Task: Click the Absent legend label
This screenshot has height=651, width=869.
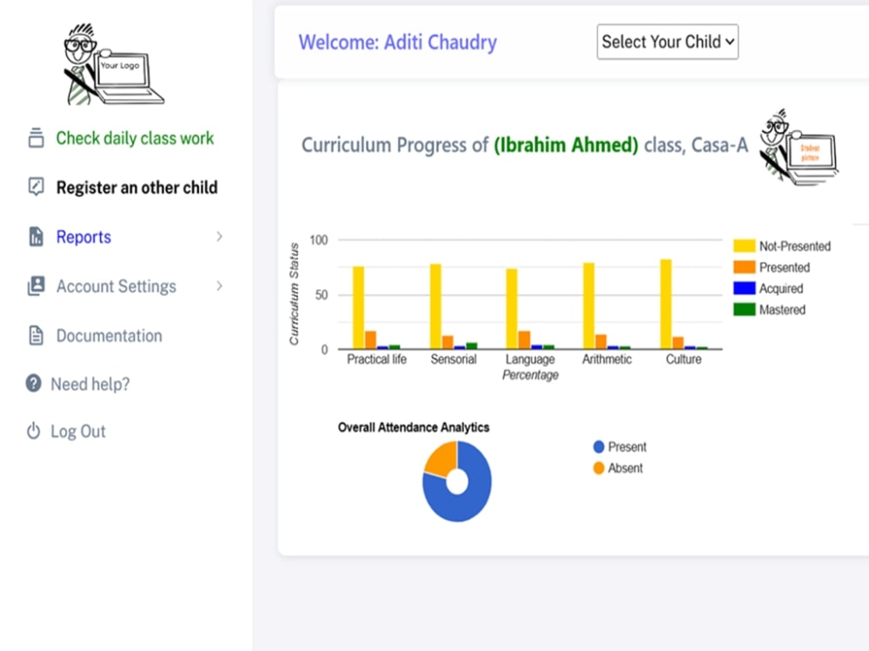Action: (625, 469)
